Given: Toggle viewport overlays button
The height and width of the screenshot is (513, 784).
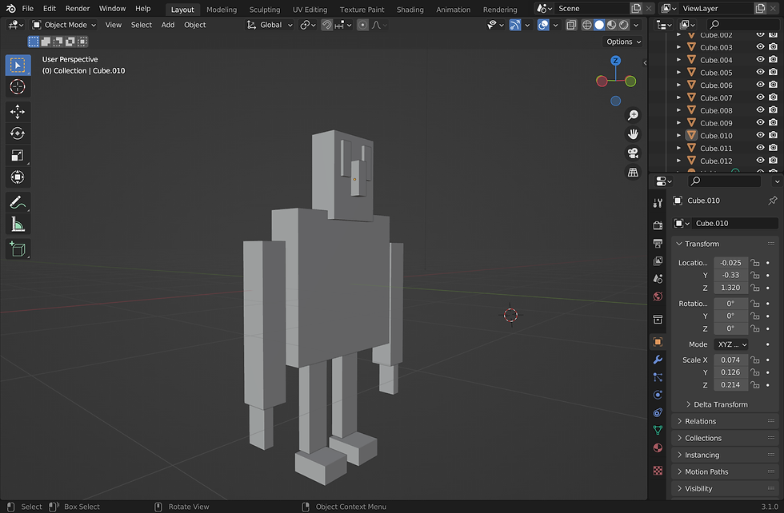Looking at the screenshot, I should pyautogui.click(x=543, y=25).
